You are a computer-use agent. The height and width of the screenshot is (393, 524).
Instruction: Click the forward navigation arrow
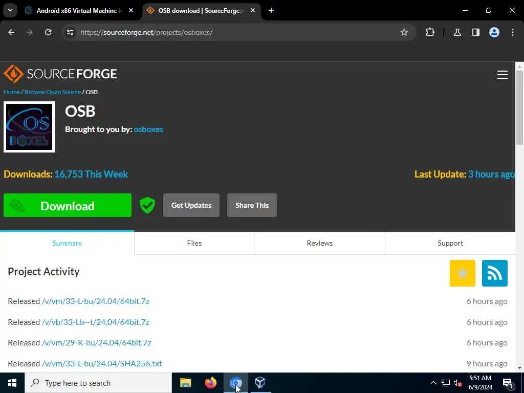30,32
